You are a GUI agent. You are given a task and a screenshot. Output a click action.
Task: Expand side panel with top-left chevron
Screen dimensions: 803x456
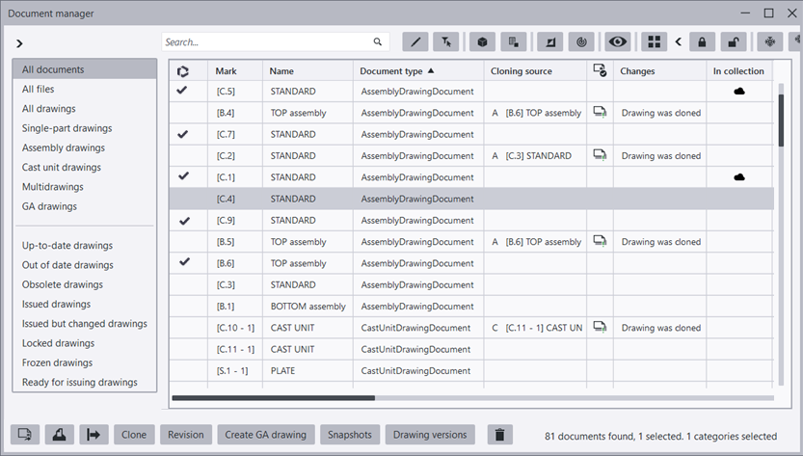click(19, 43)
